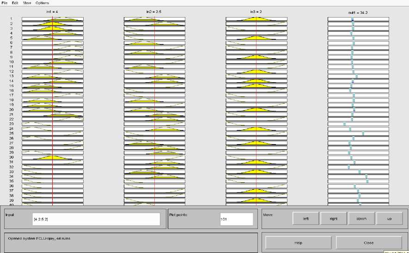Click the out1 = 34.2 column title
Screen dimensions: 409x253
[x=358, y=12]
